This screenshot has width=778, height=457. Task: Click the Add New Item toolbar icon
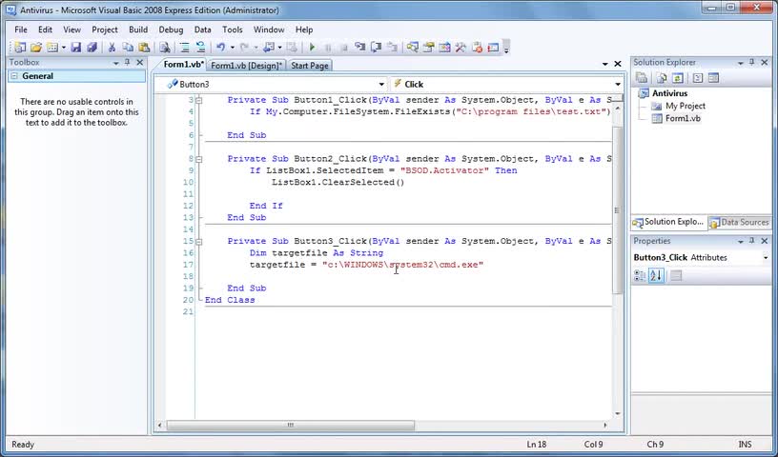pos(52,47)
